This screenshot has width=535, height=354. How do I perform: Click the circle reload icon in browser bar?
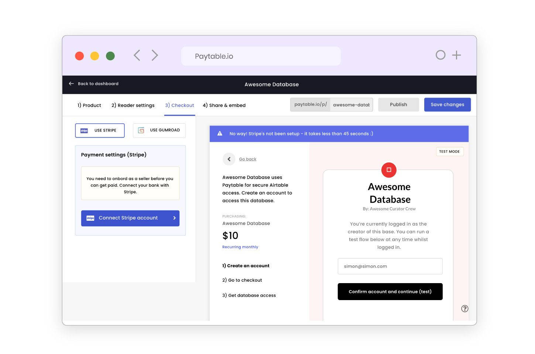pyautogui.click(x=440, y=55)
